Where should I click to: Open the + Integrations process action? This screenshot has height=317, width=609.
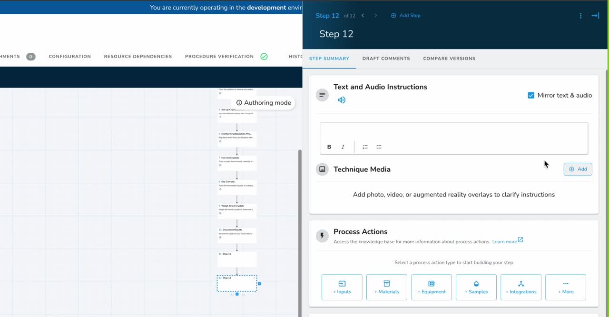pyautogui.click(x=521, y=287)
